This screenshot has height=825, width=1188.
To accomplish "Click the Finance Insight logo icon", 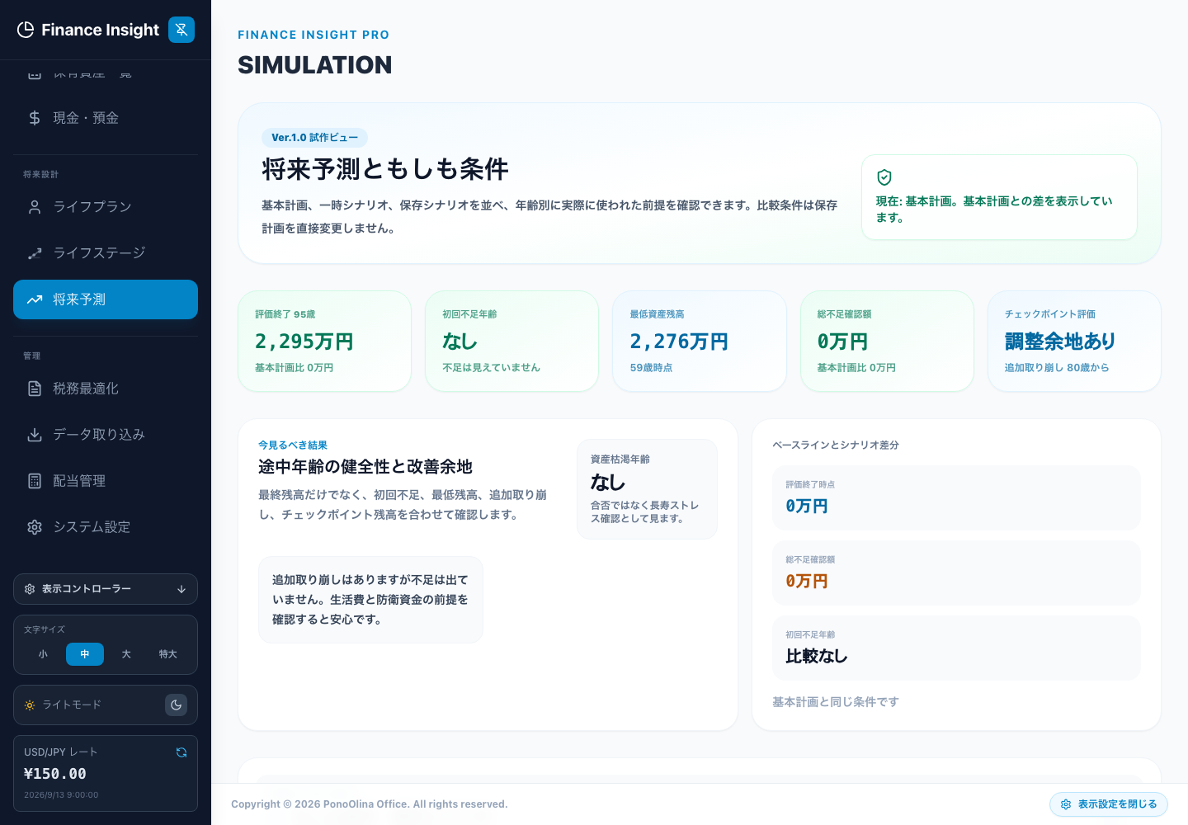I will coord(26,30).
